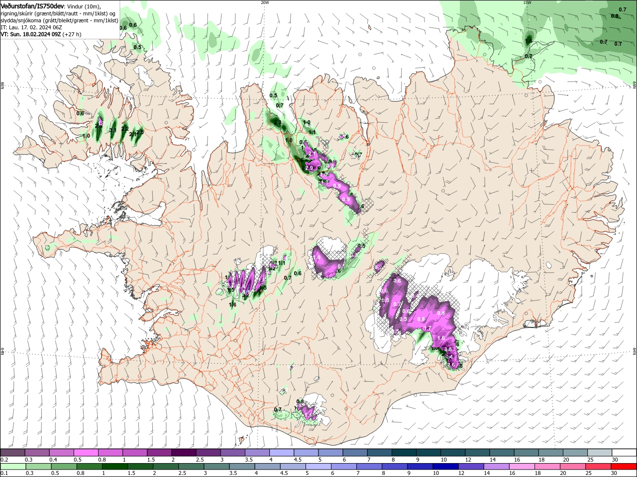
Task: Select the 'slydda/snjókoma' legend description line
Action: [x=59, y=20]
